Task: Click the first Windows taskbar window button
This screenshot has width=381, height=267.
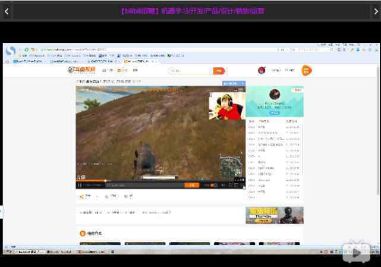Action: (x=29, y=252)
